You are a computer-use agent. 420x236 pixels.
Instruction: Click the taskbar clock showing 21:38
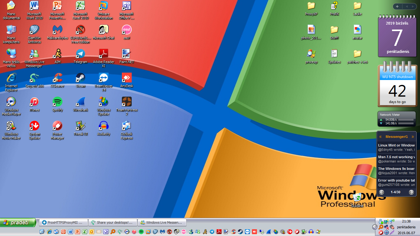click(x=406, y=221)
